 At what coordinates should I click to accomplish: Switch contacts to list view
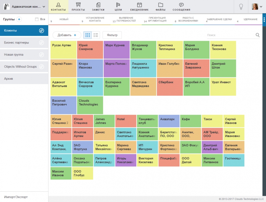(x=96, y=35)
